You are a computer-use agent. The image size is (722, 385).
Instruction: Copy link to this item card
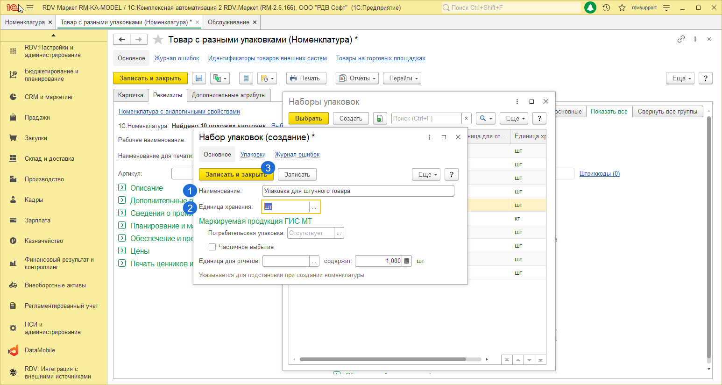681,39
